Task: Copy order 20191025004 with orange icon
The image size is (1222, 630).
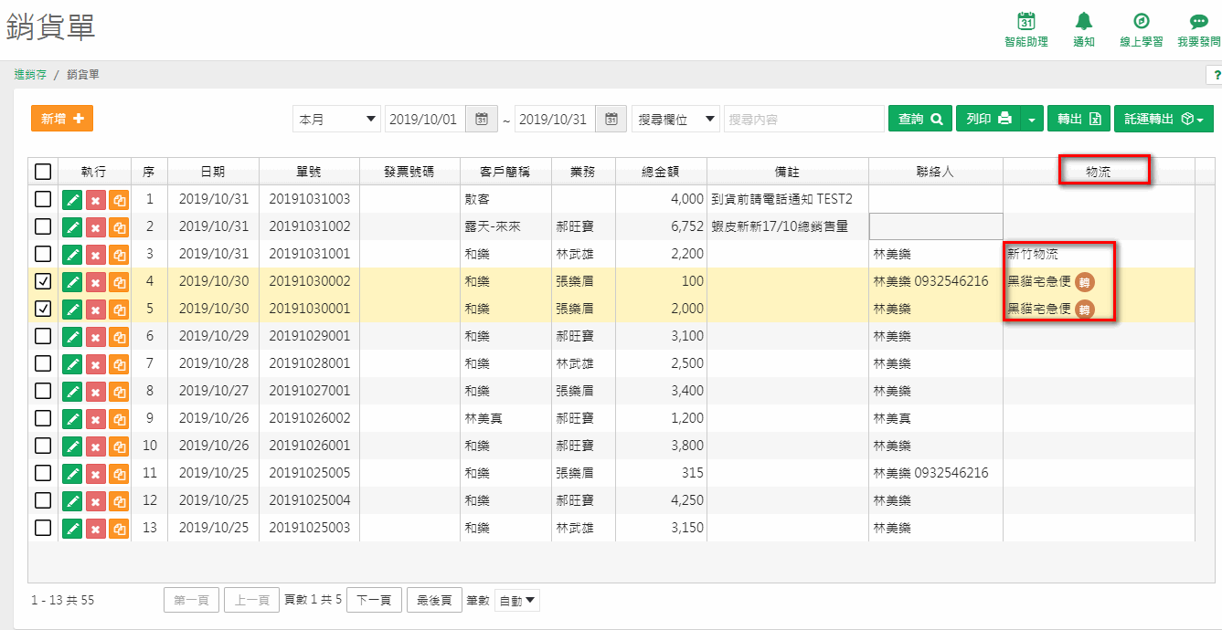Action: (119, 500)
